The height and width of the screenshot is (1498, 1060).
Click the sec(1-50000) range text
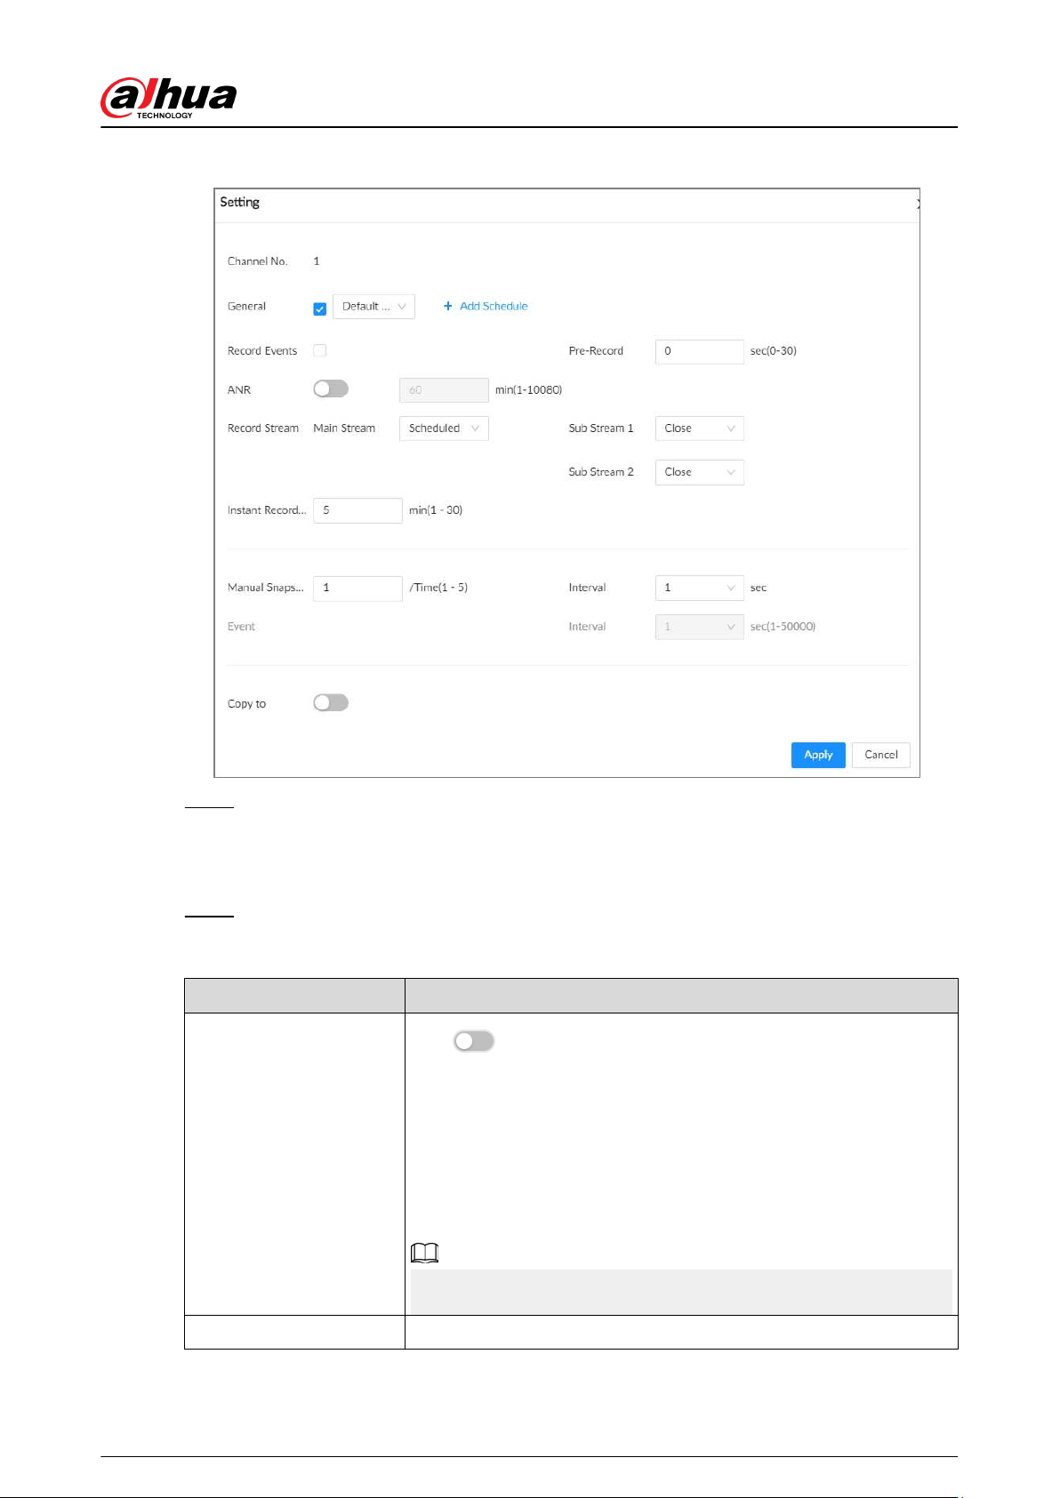(x=783, y=627)
